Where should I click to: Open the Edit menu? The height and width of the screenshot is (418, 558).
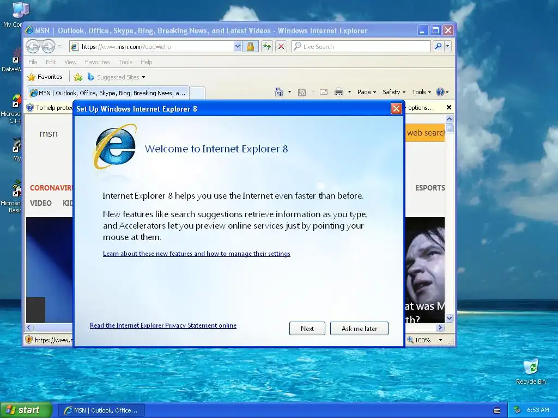pos(51,62)
